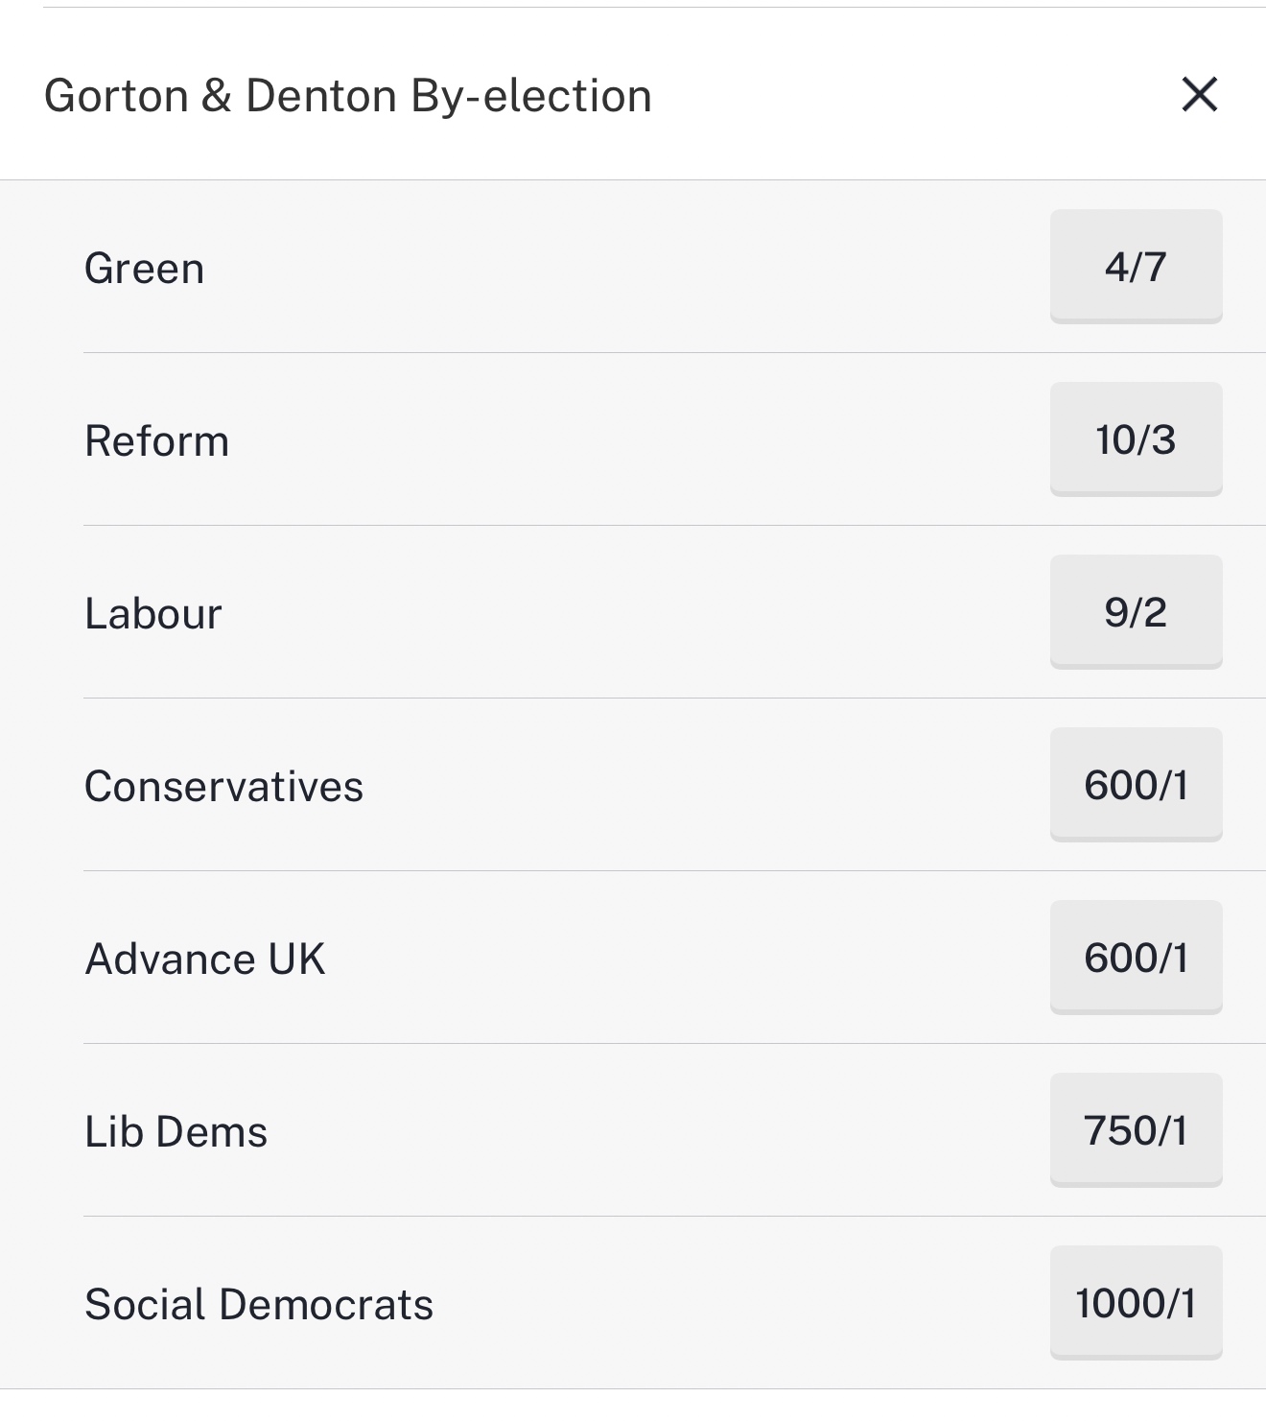The height and width of the screenshot is (1421, 1266).
Task: Add the 1000/1 selection to betslip
Action: click(x=1136, y=1303)
